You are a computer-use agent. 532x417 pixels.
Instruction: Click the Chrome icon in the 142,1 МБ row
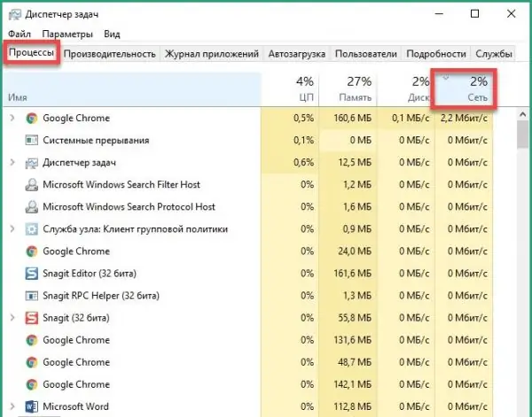point(32,384)
